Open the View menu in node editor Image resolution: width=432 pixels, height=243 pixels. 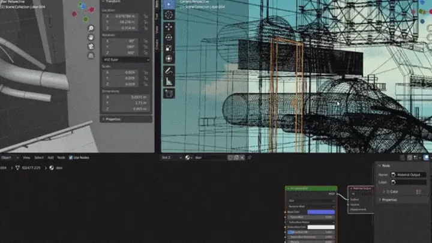coord(26,158)
